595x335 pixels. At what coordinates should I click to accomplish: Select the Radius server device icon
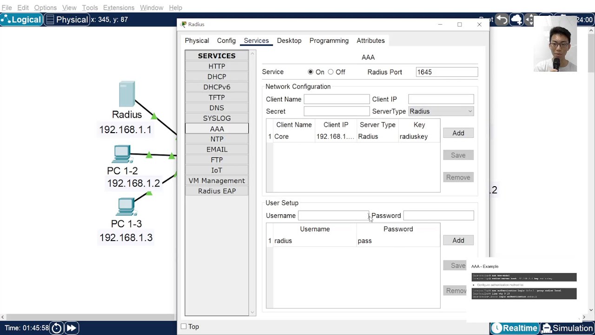[127, 94]
